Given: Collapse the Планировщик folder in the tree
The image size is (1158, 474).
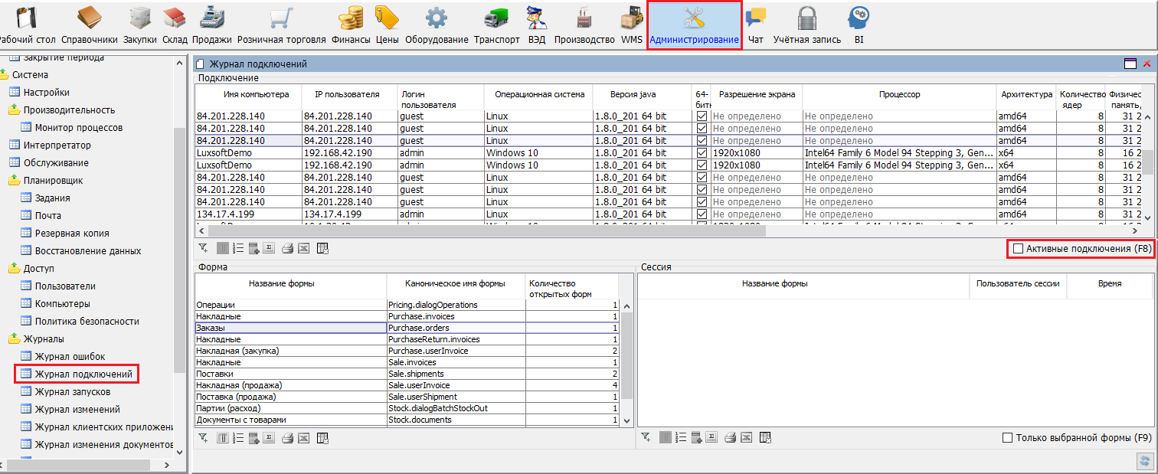Looking at the screenshot, I should [14, 181].
